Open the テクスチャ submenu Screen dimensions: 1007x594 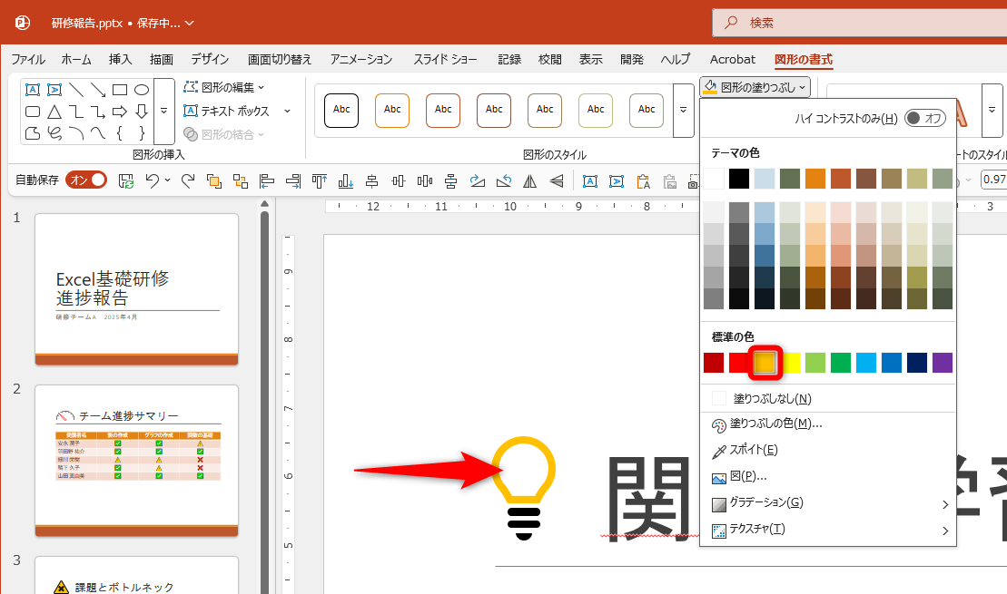828,530
